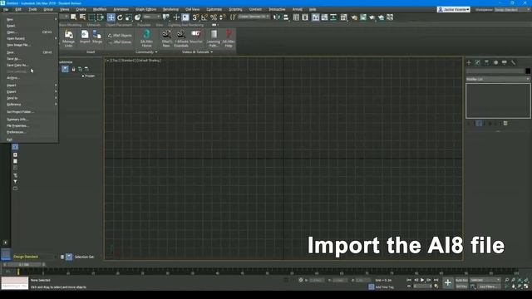Choose Rectangular Selection Region tool
The height and width of the screenshot is (299, 532).
click(x=91, y=17)
